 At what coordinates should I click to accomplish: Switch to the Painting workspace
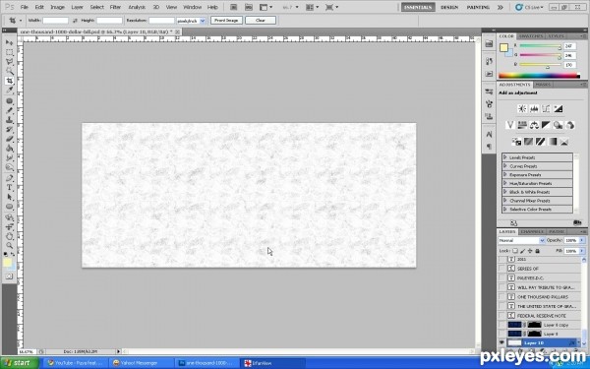click(478, 7)
